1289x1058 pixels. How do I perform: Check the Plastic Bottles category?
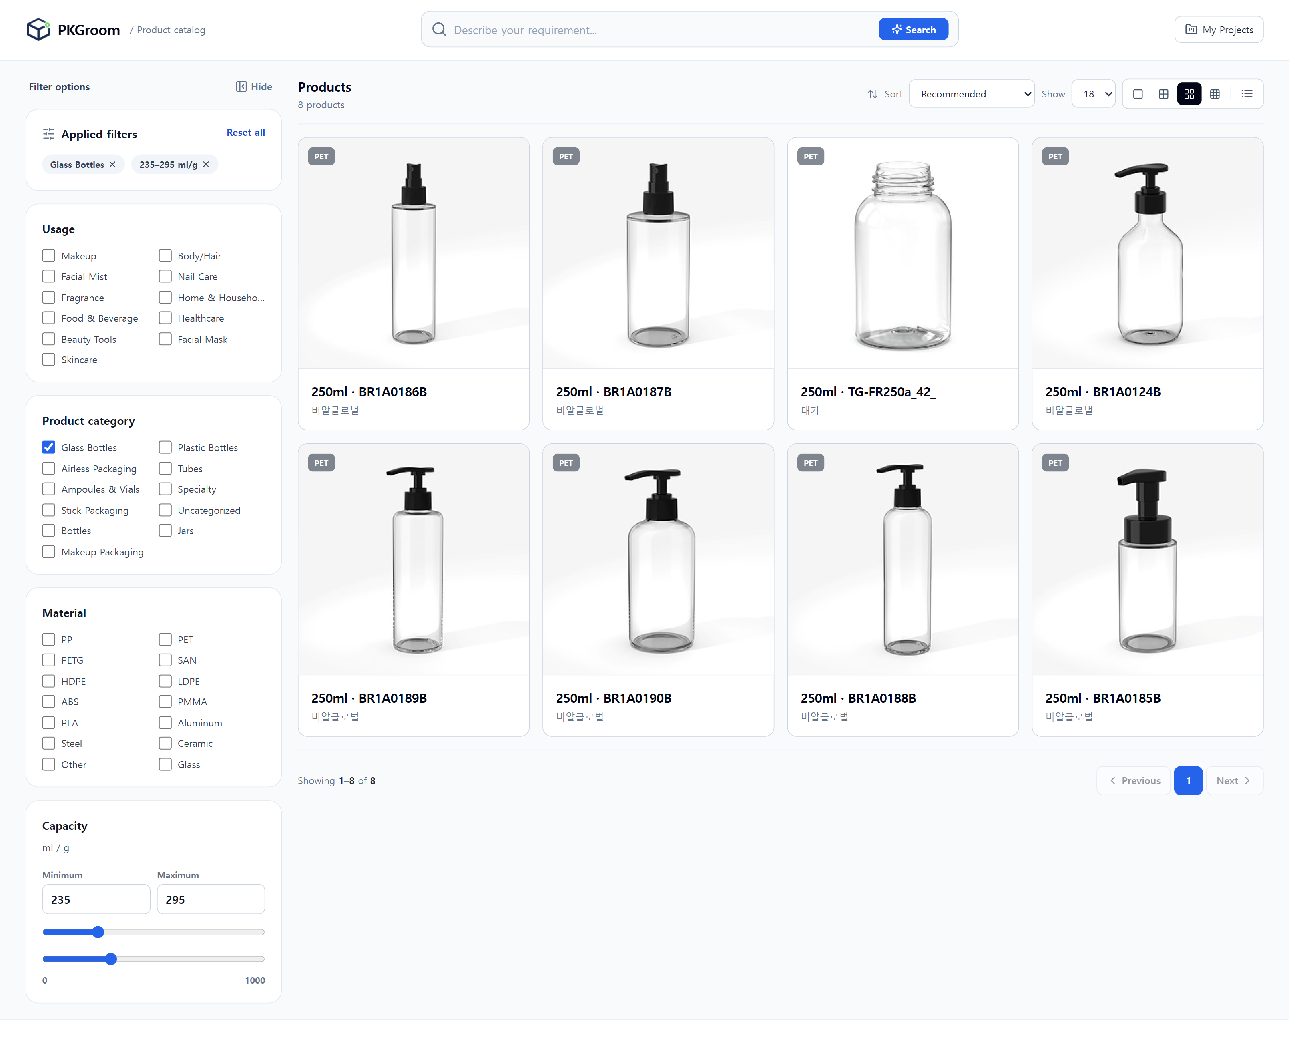point(165,447)
